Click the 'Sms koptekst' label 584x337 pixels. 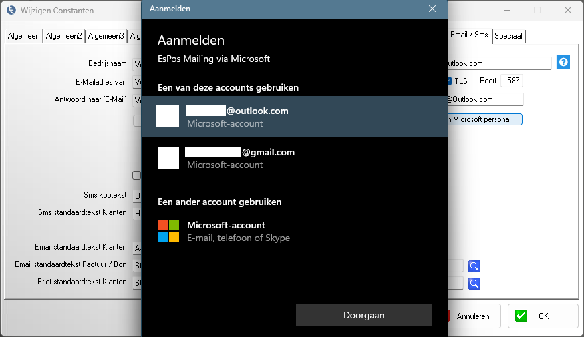pyautogui.click(x=105, y=195)
